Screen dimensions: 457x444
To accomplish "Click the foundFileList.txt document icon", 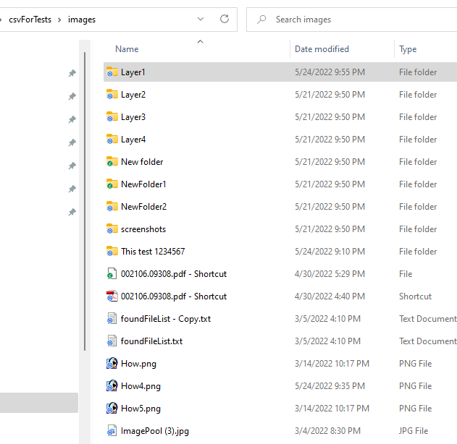I will [112, 341].
